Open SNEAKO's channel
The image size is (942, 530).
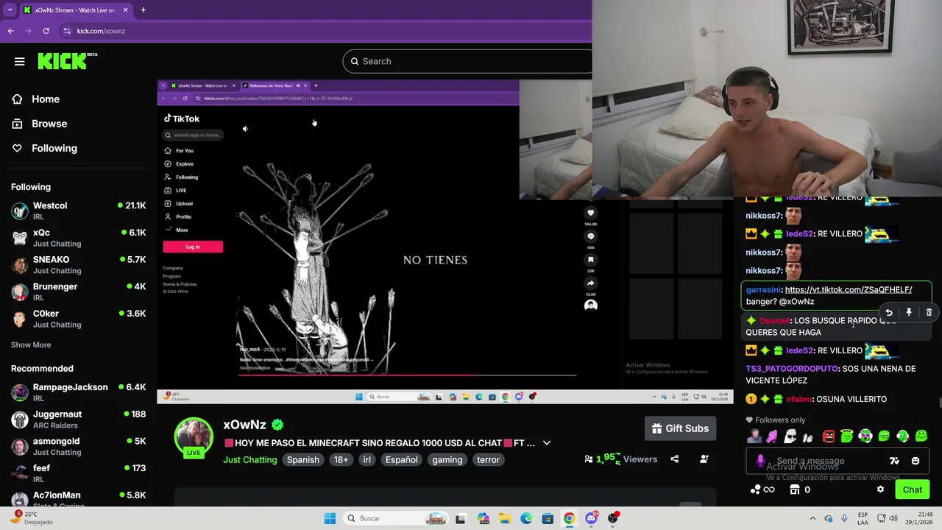click(x=79, y=265)
